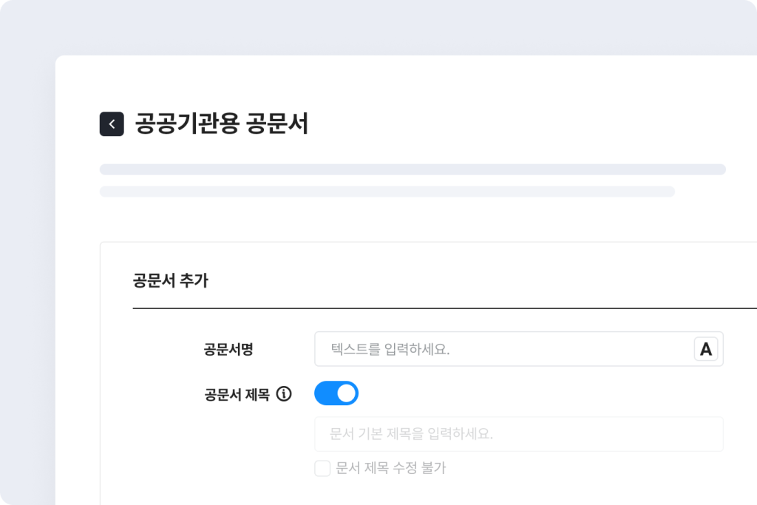Click the 'A' icon in 공문서명 field
The height and width of the screenshot is (505, 757).
click(706, 349)
